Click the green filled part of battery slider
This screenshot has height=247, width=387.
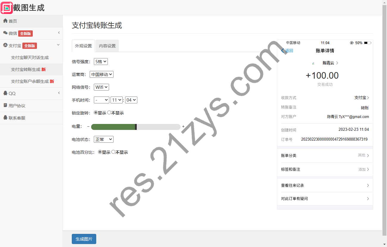[113, 127]
